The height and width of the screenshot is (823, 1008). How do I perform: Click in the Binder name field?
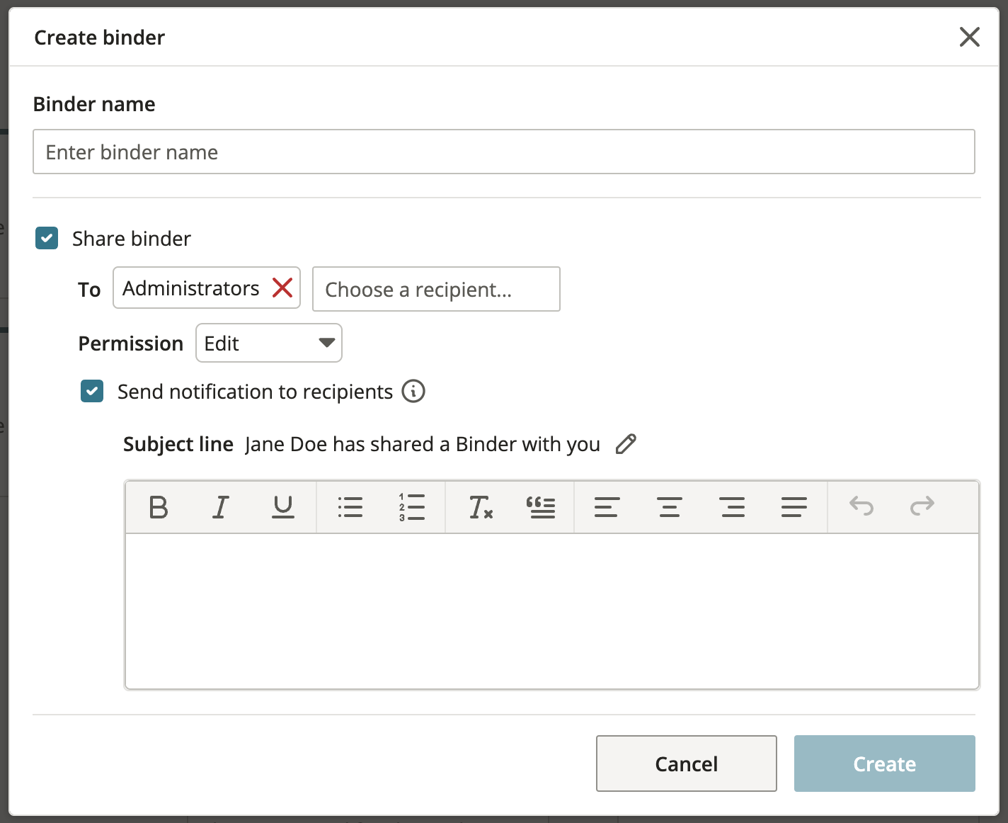click(x=503, y=152)
